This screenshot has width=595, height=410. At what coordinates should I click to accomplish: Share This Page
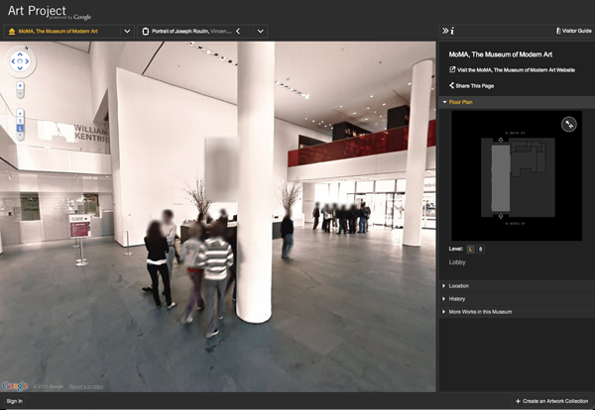pyautogui.click(x=471, y=86)
